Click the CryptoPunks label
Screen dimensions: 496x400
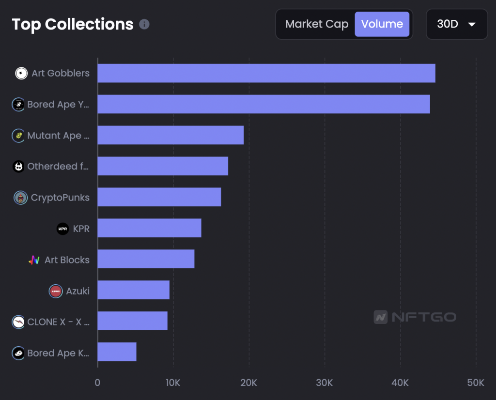[60, 198]
